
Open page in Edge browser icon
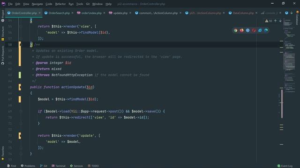point(266,30)
